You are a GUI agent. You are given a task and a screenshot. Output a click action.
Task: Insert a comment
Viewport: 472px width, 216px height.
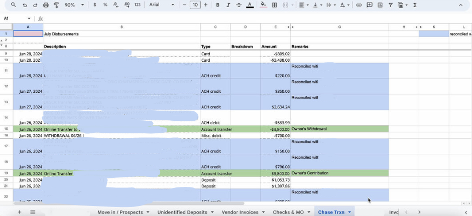tap(370, 5)
